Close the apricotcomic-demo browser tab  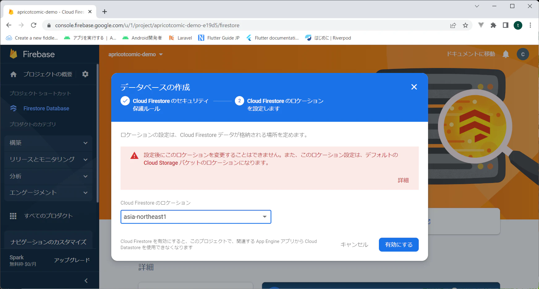tap(90, 12)
